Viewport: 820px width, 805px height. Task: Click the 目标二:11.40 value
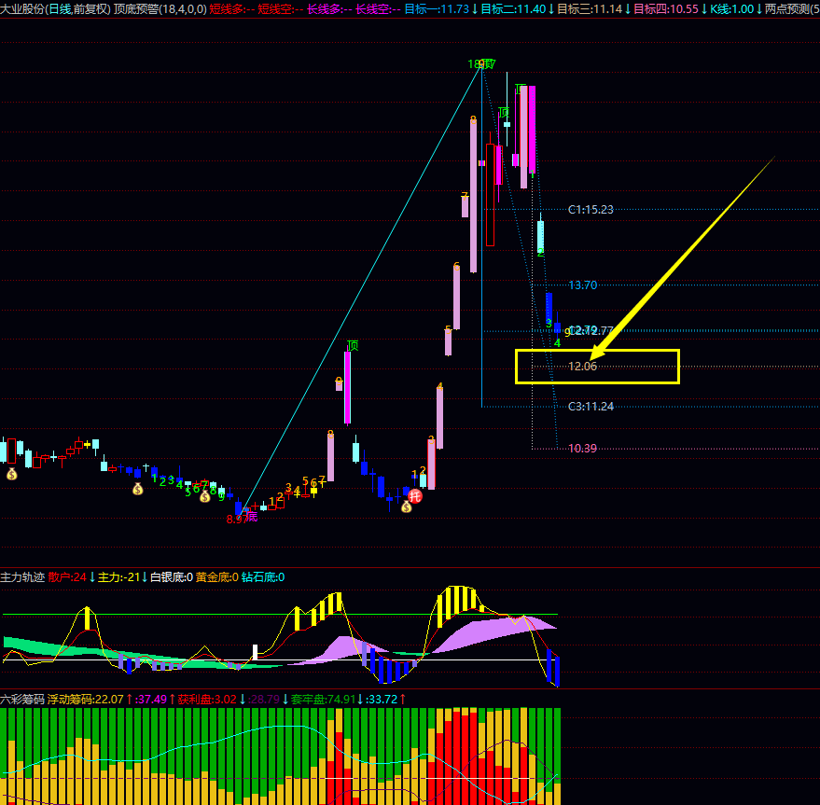[513, 9]
